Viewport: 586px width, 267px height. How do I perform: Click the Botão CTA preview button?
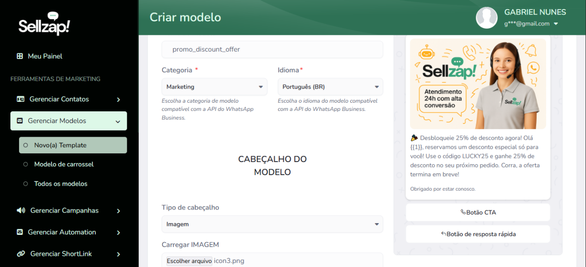[x=478, y=212]
